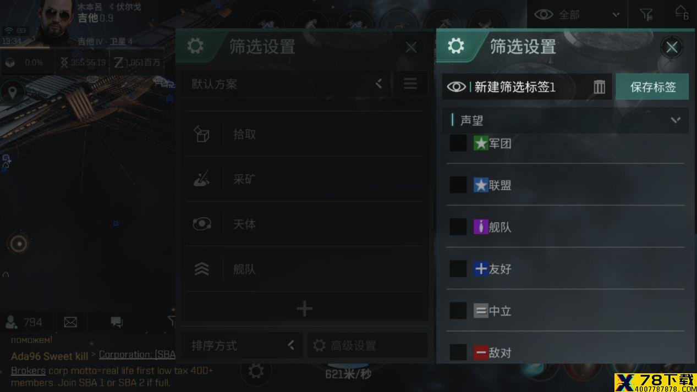Toggle the eye visibility of 新建筛选标签1
Image resolution: width=697 pixels, height=392 pixels.
[x=456, y=87]
